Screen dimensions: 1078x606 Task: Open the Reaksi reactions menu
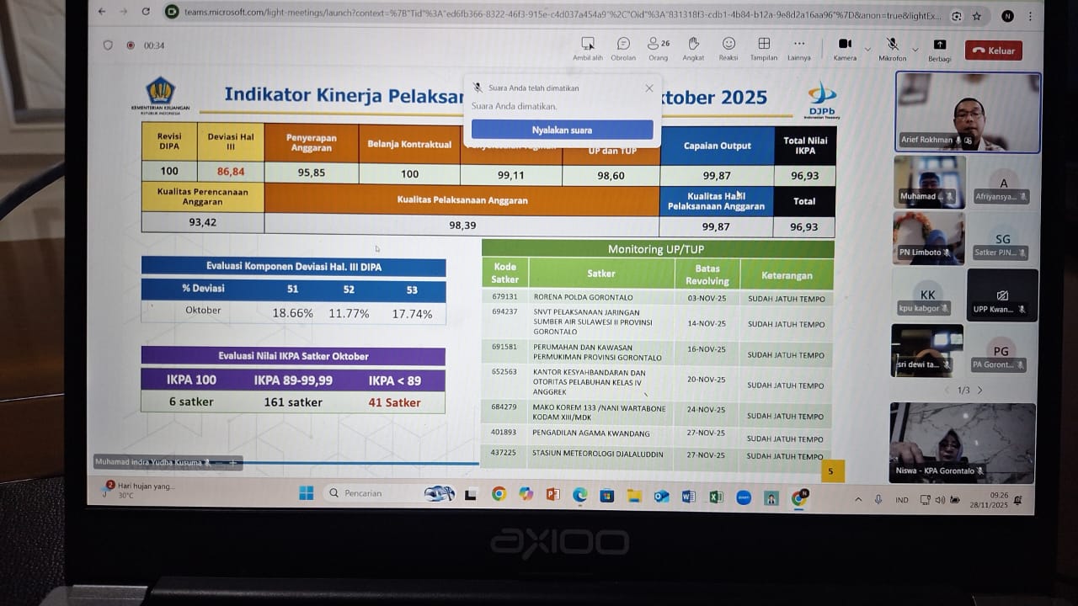[x=728, y=45]
